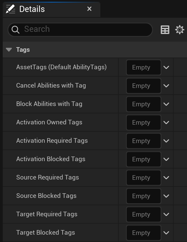Click the Search input field
This screenshot has height=242, width=187.
tap(85, 29)
